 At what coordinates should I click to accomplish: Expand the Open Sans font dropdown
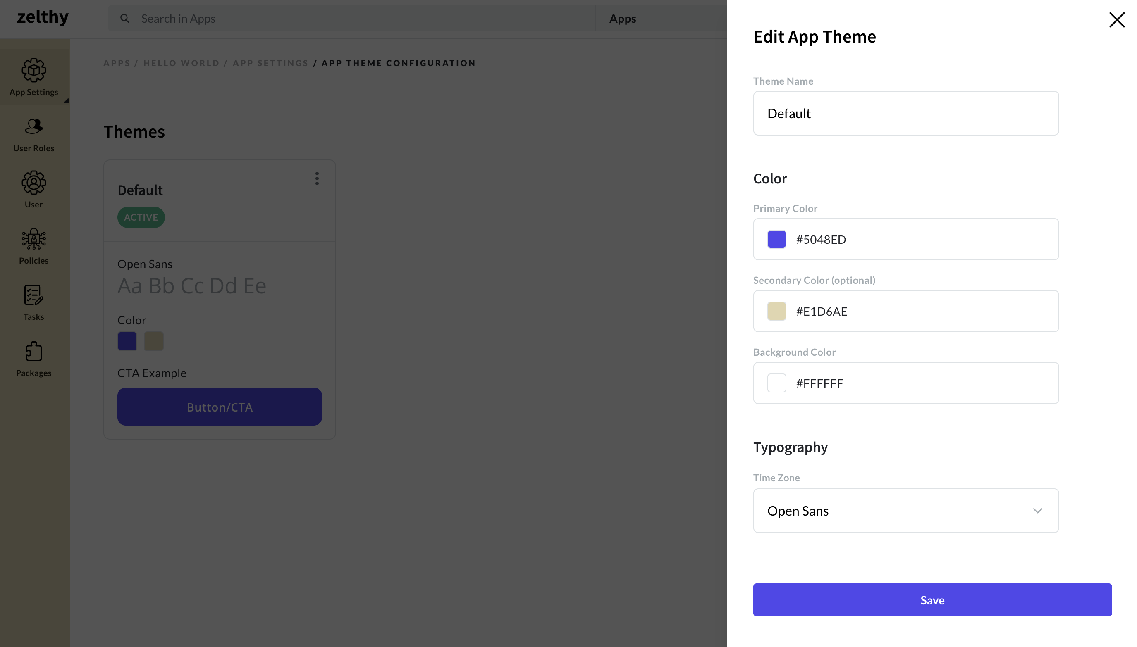tap(906, 511)
